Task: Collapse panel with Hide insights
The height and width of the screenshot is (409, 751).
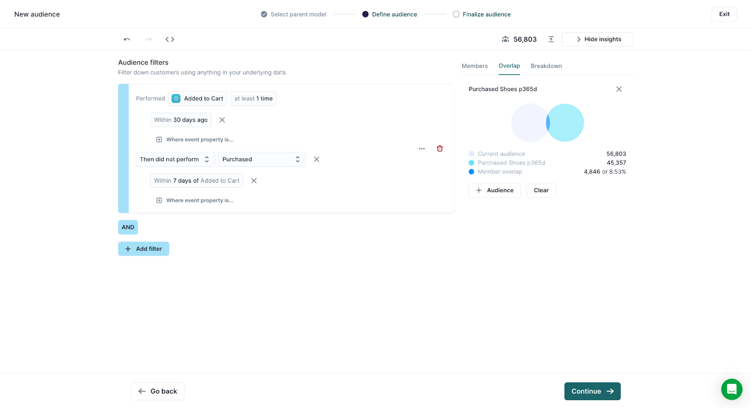Action: coord(597,39)
